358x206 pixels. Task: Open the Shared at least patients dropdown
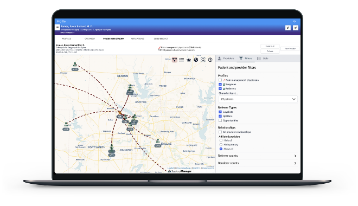(258, 99)
